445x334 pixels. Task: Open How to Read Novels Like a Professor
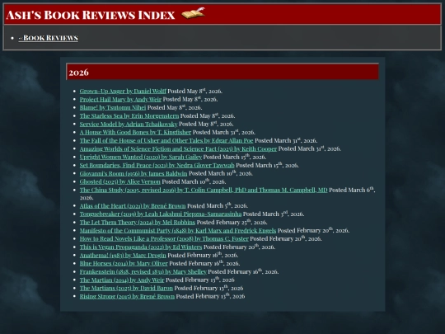[164, 239]
